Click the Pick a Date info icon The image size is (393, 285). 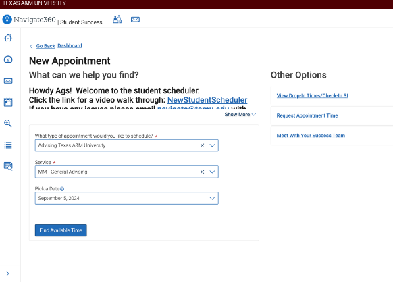pyautogui.click(x=62, y=189)
